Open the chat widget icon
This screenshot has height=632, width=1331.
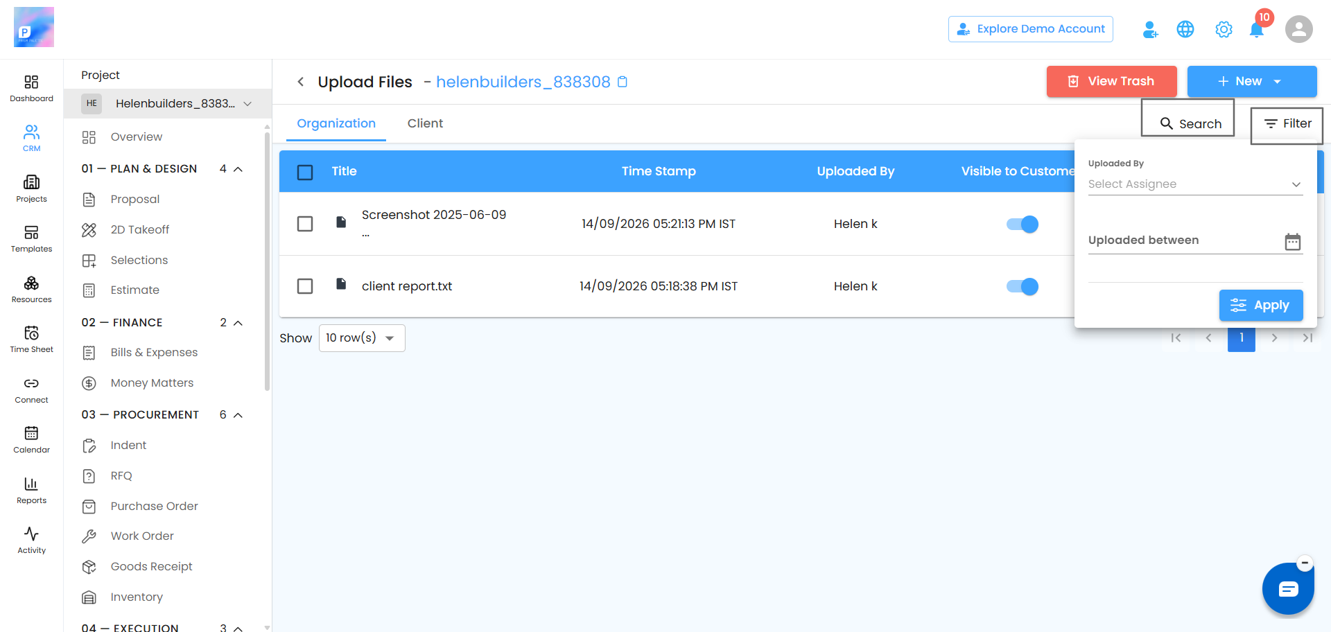[x=1288, y=589]
